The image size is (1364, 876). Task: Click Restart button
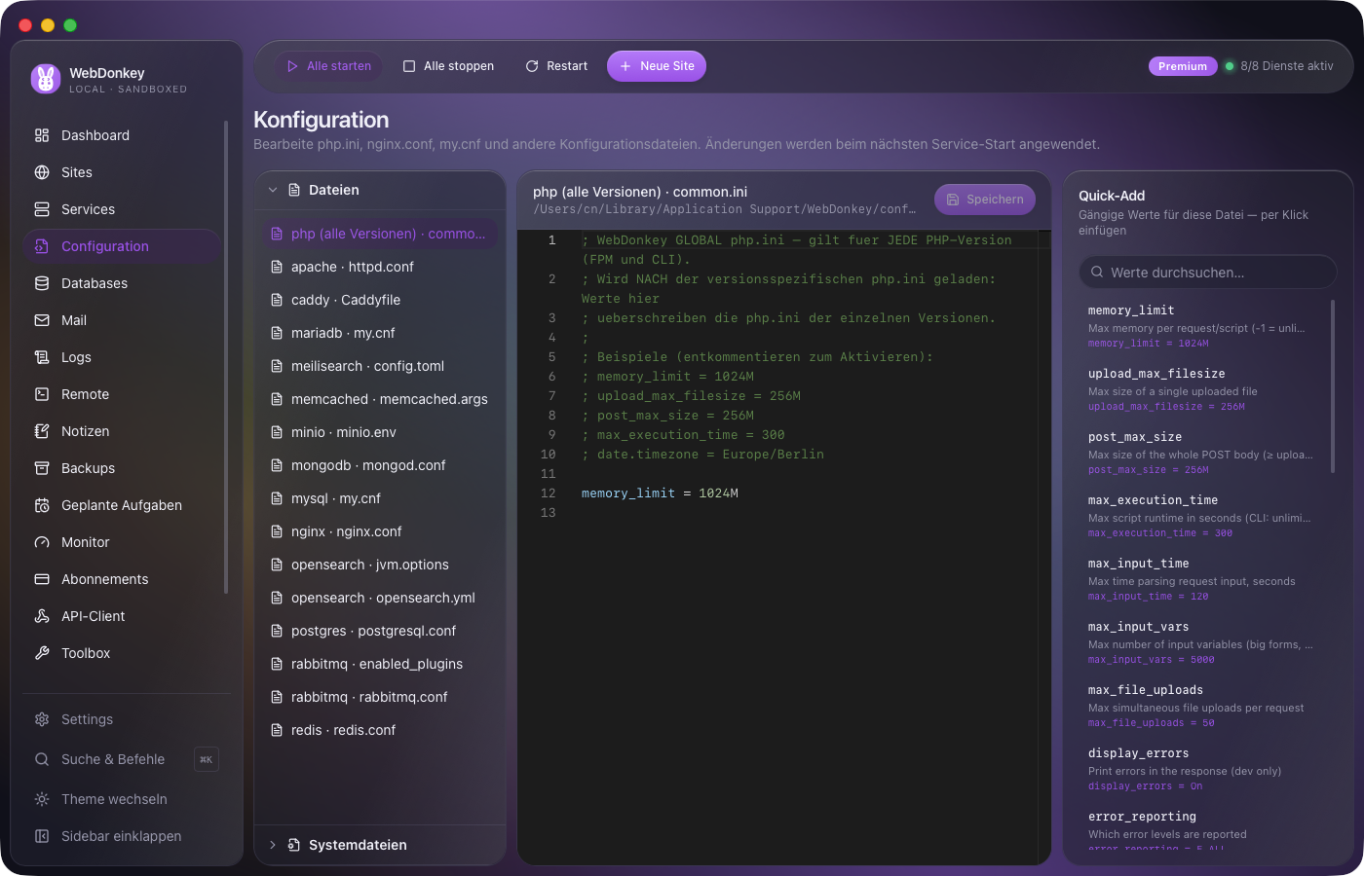[556, 66]
